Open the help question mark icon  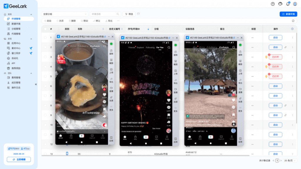273,4
